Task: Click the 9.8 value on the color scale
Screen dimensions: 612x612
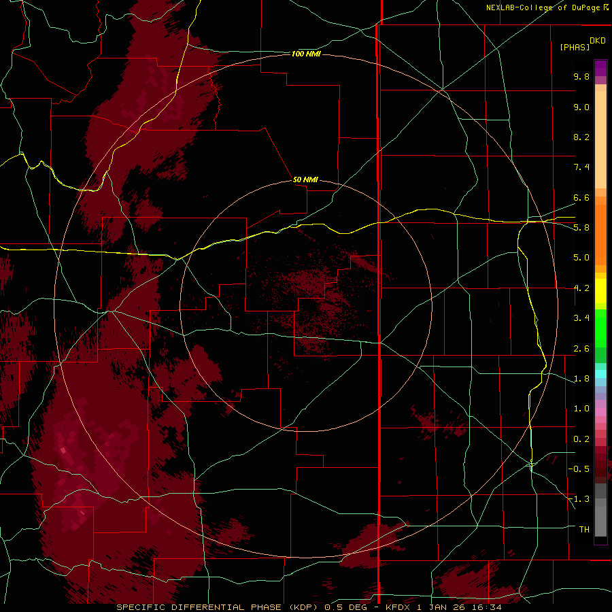Action: pos(581,76)
